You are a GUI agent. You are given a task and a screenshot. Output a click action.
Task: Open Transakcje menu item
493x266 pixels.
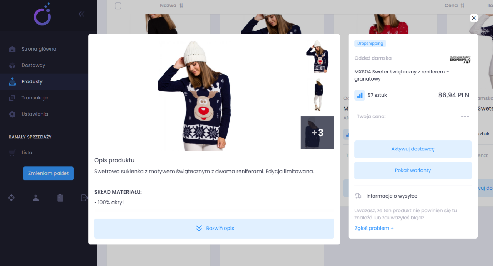(x=34, y=98)
